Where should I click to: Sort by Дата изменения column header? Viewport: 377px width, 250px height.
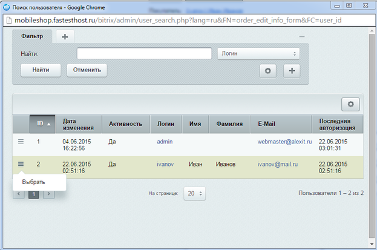coord(79,124)
